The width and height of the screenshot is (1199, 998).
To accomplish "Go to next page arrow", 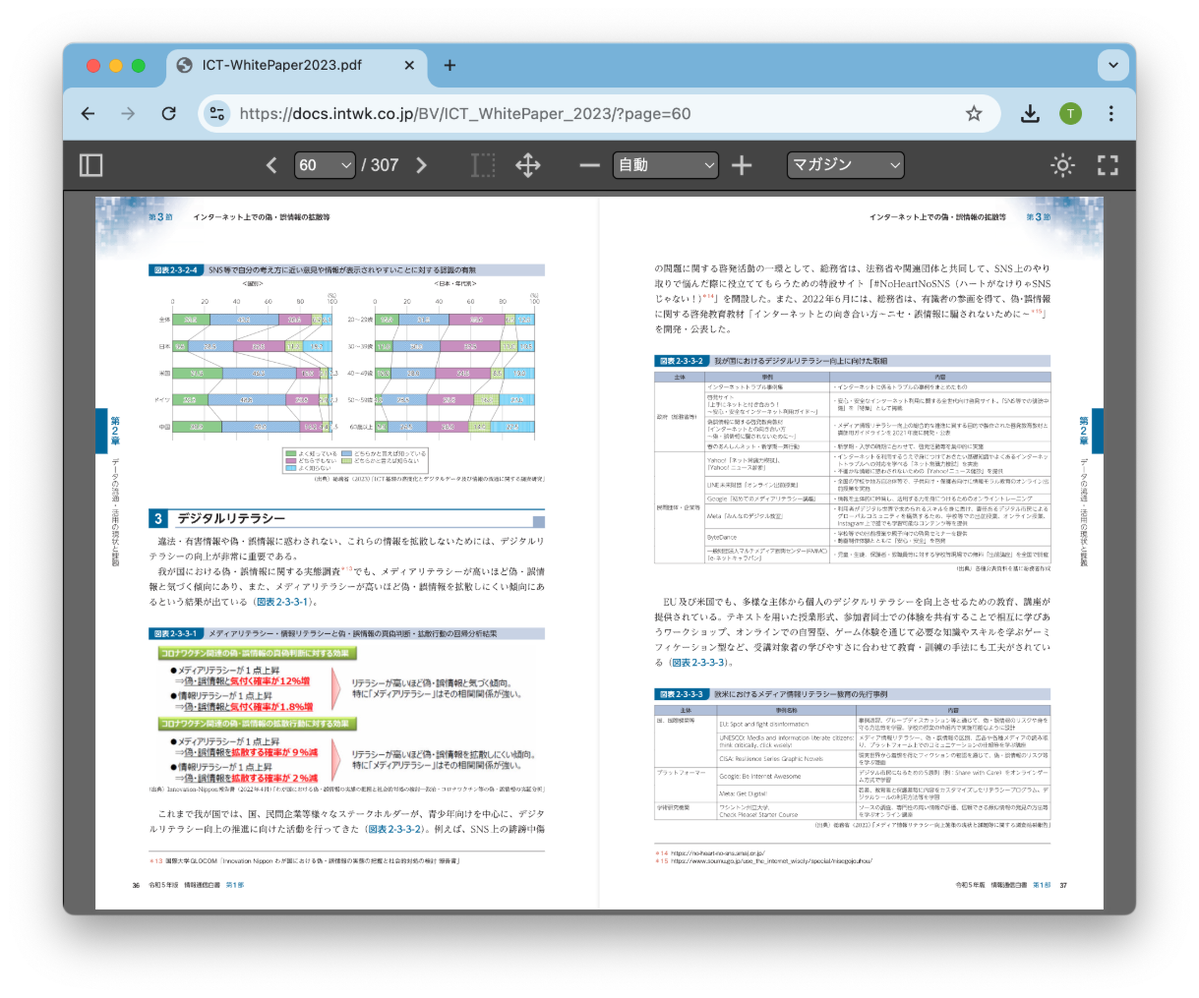I will point(422,165).
